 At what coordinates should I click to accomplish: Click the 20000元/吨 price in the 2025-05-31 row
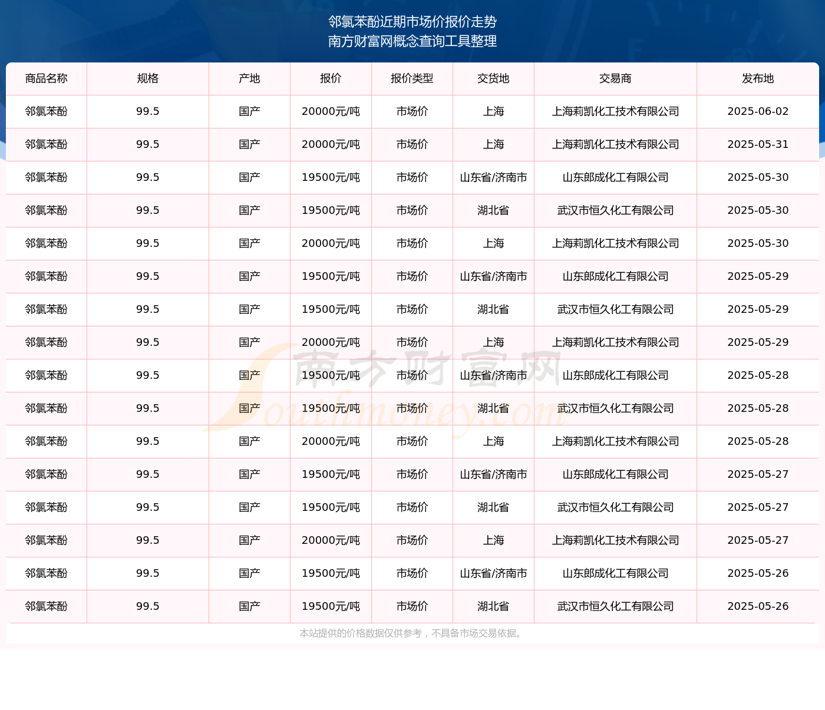point(331,144)
